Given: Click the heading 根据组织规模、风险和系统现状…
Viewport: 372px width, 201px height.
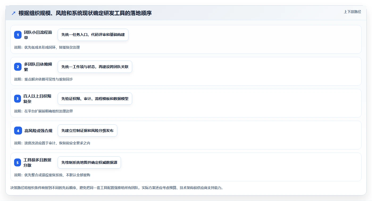Looking at the screenshot, I should pyautogui.click(x=85, y=13).
